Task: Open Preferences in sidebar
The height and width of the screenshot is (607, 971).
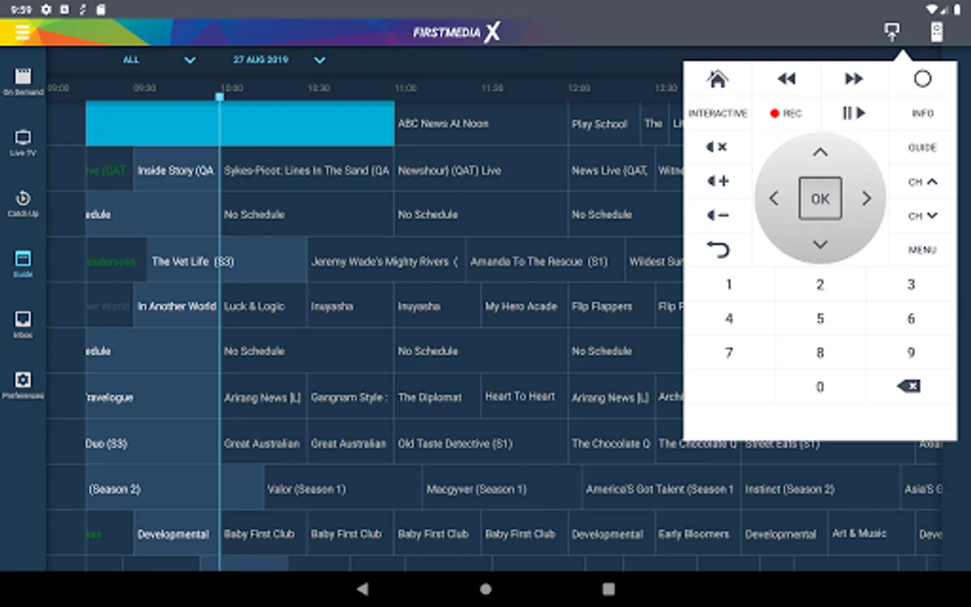Action: click(x=23, y=385)
